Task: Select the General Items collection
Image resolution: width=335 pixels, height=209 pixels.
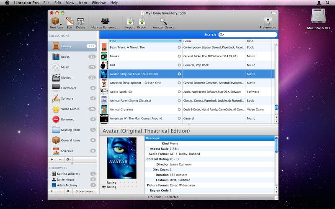Action: pos(72,140)
